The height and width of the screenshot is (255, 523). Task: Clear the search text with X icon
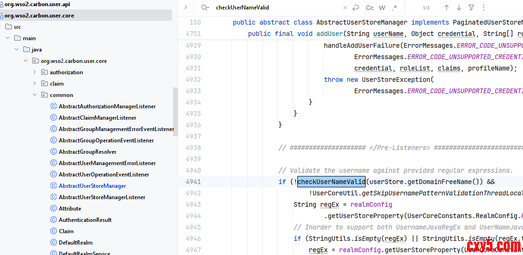point(345,8)
